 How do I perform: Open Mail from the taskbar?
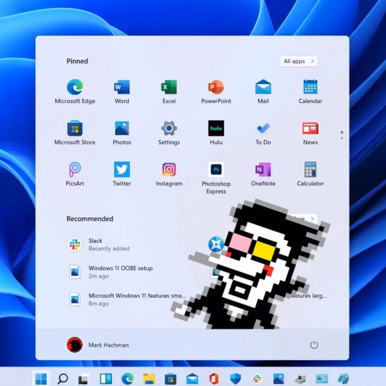(192, 379)
